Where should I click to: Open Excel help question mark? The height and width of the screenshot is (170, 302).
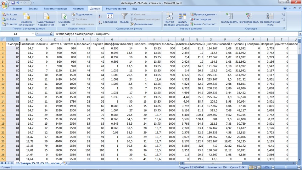pos(285,8)
